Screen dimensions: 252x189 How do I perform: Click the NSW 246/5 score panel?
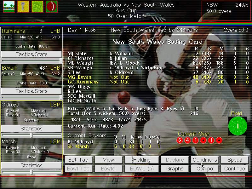pos(226,9)
